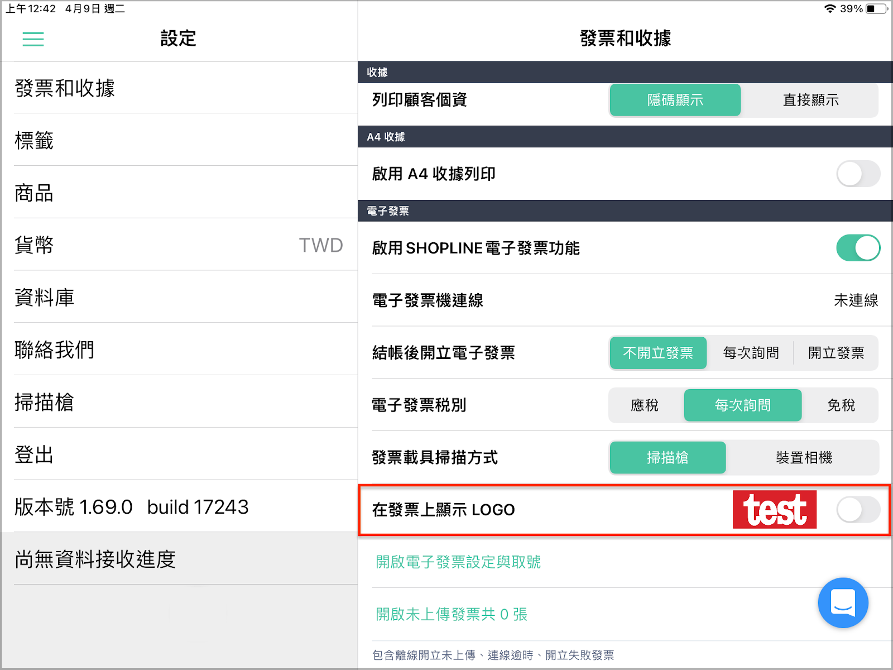The image size is (893, 670).
Task: Select 裝置相機 as carrier scan method
Action: pos(804,458)
